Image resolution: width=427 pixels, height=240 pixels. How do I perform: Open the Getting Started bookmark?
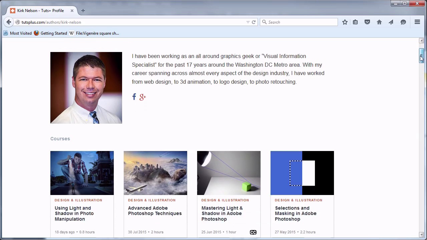pyautogui.click(x=50, y=33)
